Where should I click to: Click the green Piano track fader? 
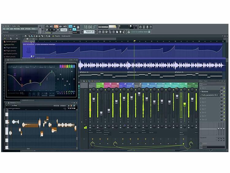tap(185, 104)
